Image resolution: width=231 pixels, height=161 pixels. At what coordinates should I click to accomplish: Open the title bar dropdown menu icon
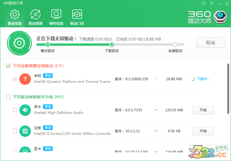tap(211, 3)
